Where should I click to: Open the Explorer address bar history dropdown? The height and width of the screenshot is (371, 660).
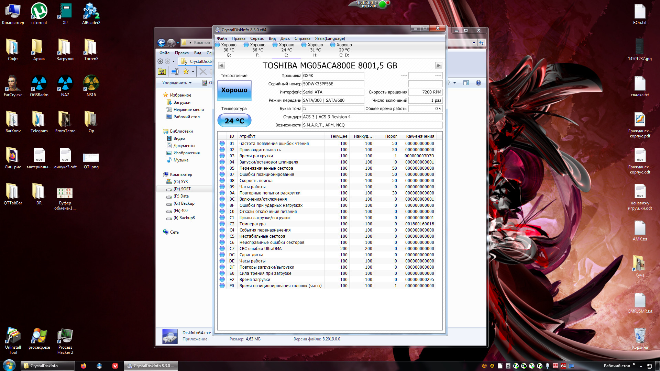[474, 43]
